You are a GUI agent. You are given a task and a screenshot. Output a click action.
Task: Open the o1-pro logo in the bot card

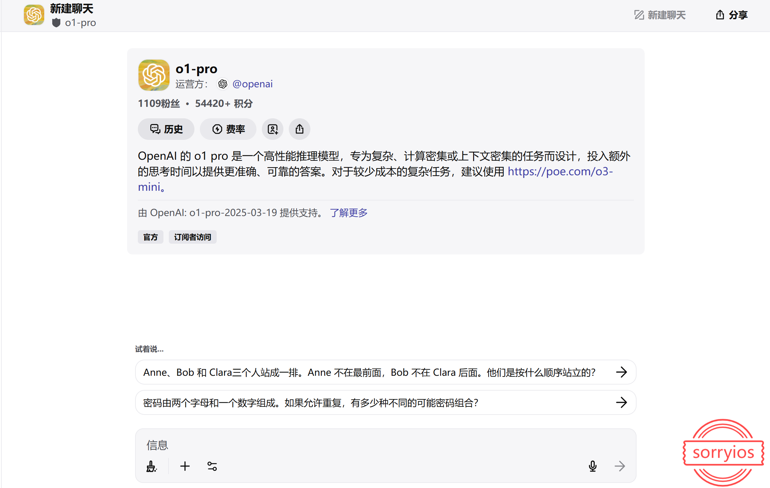(x=154, y=75)
